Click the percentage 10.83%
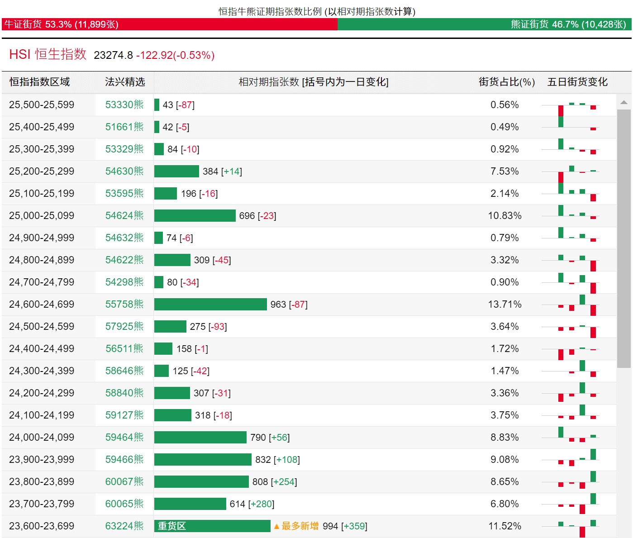Image resolution: width=633 pixels, height=538 pixels. [504, 215]
